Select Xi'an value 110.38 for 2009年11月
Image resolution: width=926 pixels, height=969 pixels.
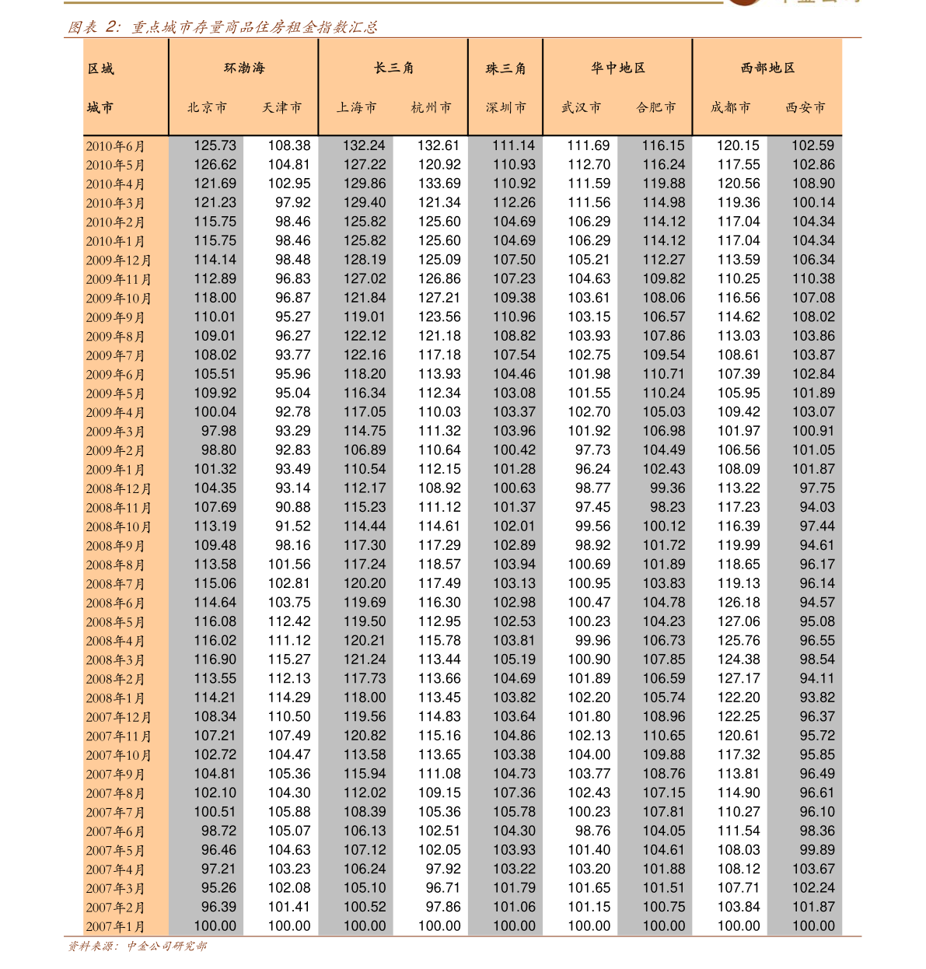[x=813, y=279]
